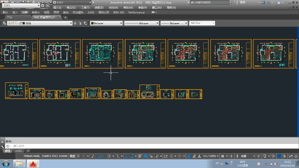The height and width of the screenshot is (168, 299).
Task: Toggle transparency display in status bar
Action: (146, 156)
